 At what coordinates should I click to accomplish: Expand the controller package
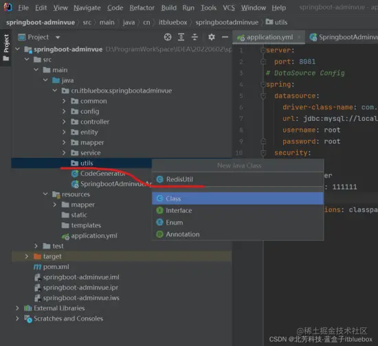(x=64, y=122)
